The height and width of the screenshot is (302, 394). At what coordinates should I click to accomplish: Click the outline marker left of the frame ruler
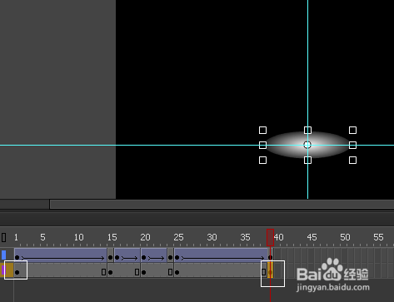coord(4,237)
